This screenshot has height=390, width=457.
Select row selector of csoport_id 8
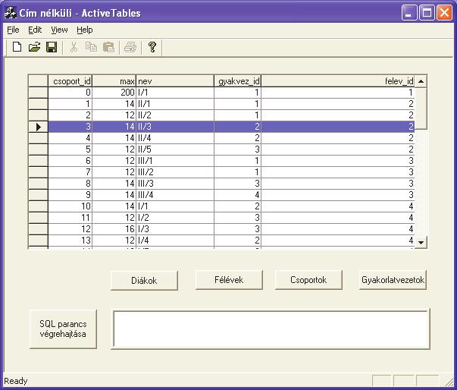click(38, 184)
